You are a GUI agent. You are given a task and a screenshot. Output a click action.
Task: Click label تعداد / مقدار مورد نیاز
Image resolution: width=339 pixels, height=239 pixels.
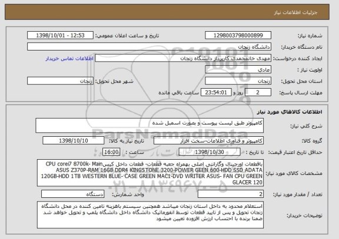click(298, 194)
